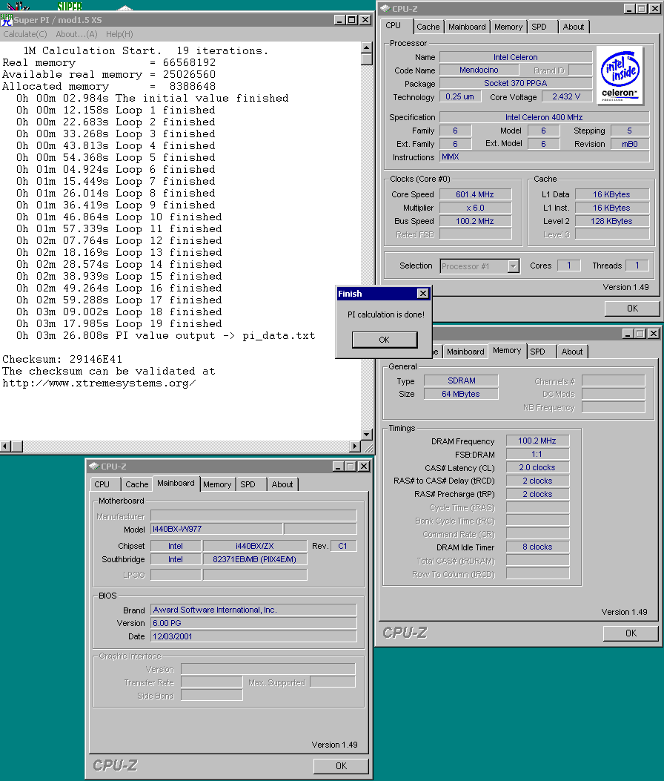Click the Super PI title bar icon

coord(7,20)
